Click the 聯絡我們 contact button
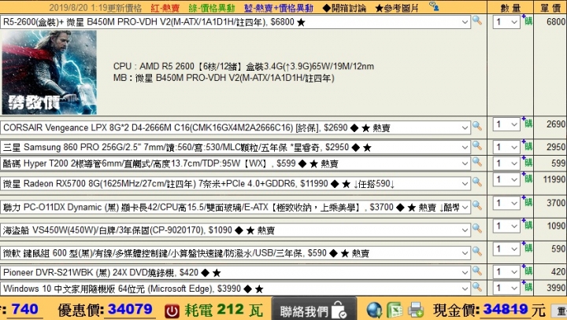The width and height of the screenshot is (567, 320). [314, 310]
